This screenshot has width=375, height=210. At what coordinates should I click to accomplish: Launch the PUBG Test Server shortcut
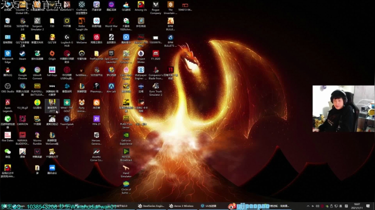point(126,122)
